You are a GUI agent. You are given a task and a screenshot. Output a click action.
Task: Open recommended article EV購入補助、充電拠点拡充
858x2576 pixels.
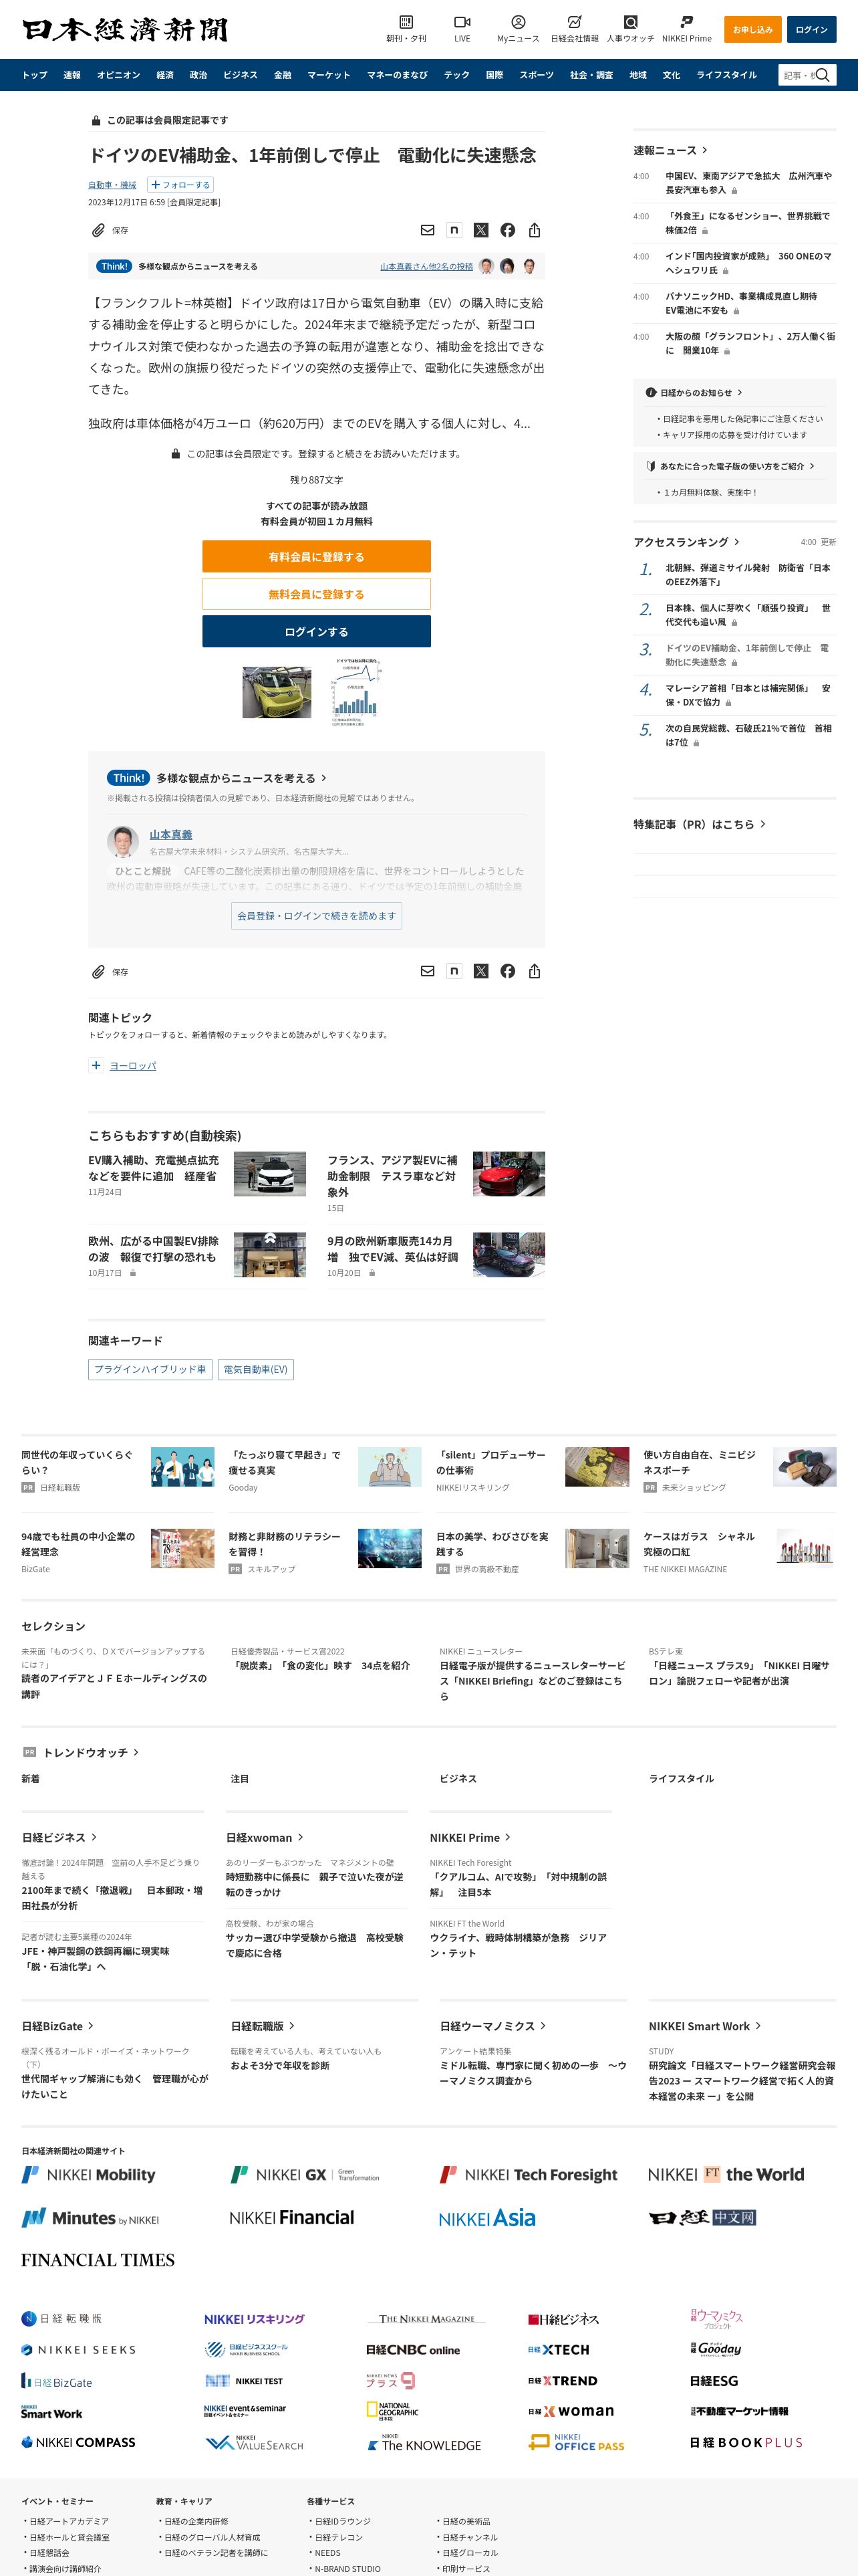[x=154, y=1168]
